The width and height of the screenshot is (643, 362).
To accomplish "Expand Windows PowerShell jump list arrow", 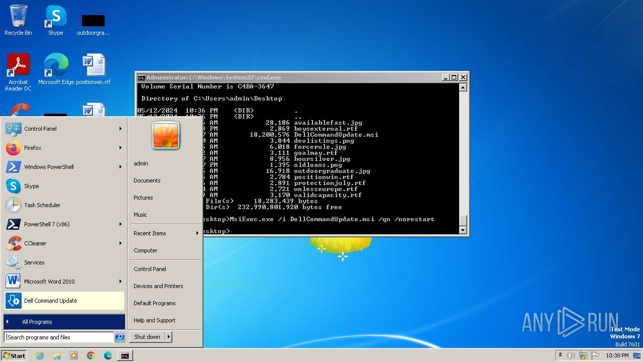I will tap(121, 167).
